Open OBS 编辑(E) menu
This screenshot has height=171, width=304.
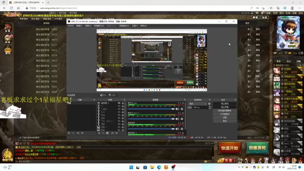(x=79, y=26)
